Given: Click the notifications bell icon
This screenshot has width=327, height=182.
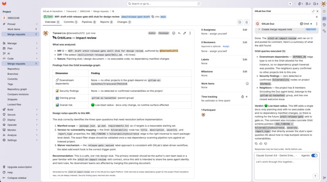Looking at the screenshot, I should (x=247, y=22).
